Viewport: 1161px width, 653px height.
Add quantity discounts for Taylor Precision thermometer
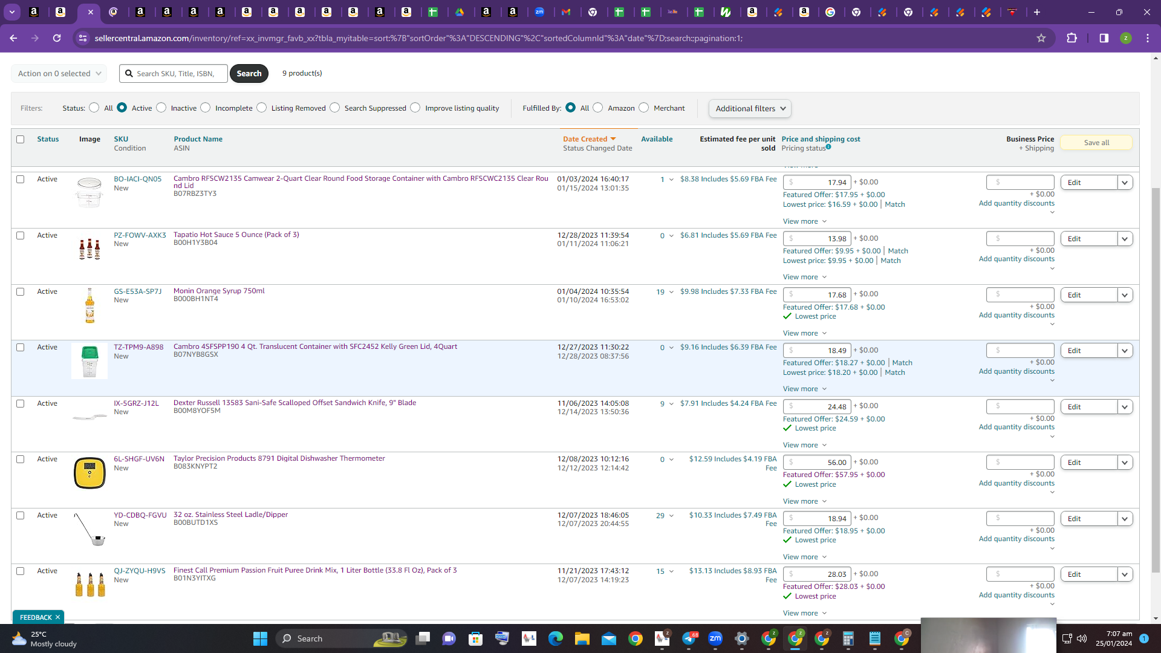pos(1016,483)
